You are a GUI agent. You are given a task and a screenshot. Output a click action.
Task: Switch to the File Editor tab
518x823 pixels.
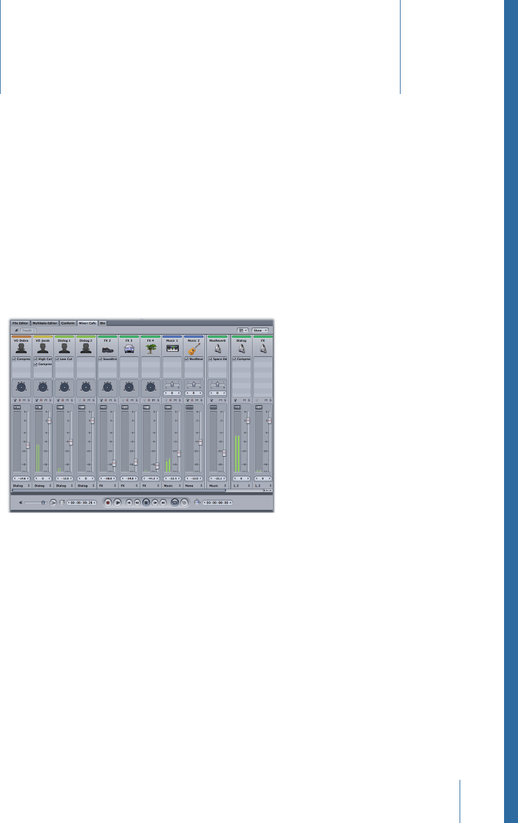(x=21, y=323)
